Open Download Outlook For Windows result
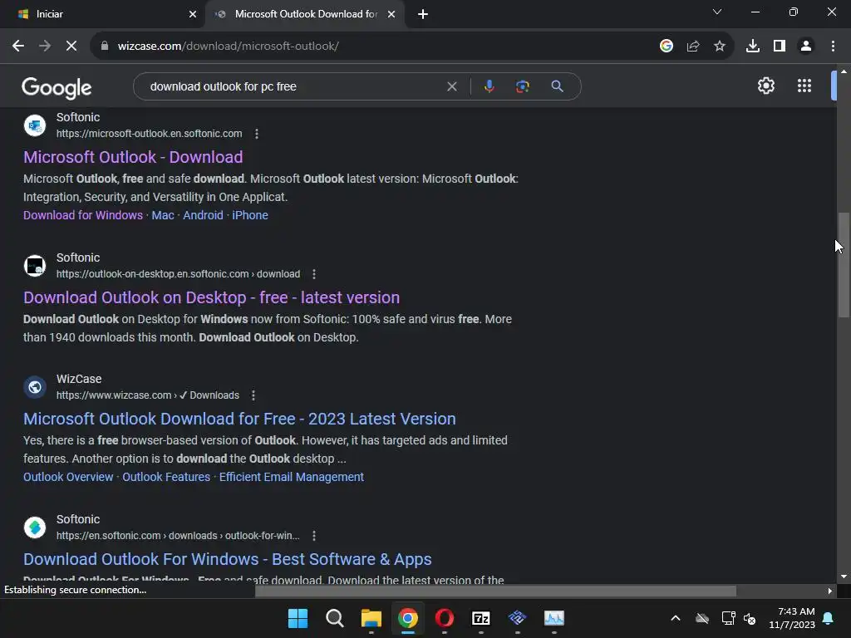Image resolution: width=851 pixels, height=638 pixels. 228,559
